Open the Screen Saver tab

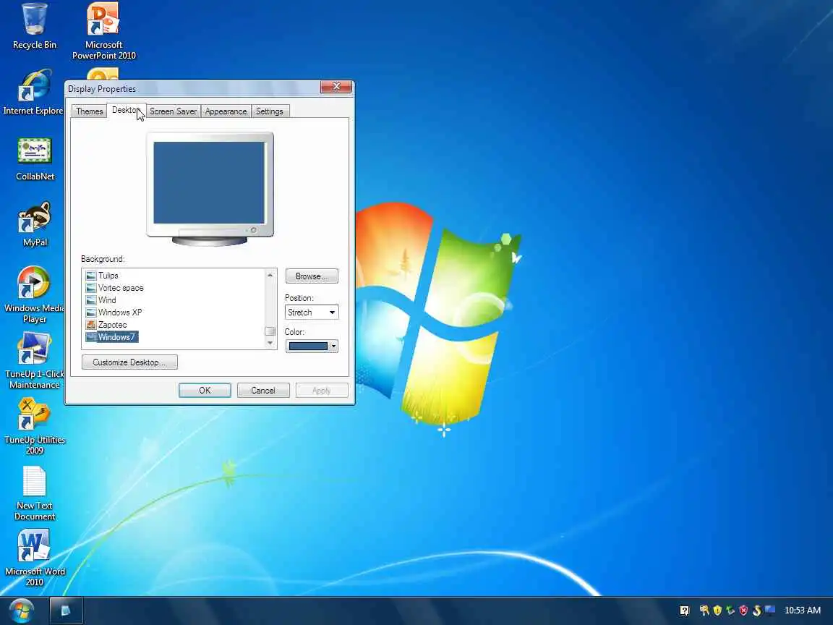click(174, 111)
